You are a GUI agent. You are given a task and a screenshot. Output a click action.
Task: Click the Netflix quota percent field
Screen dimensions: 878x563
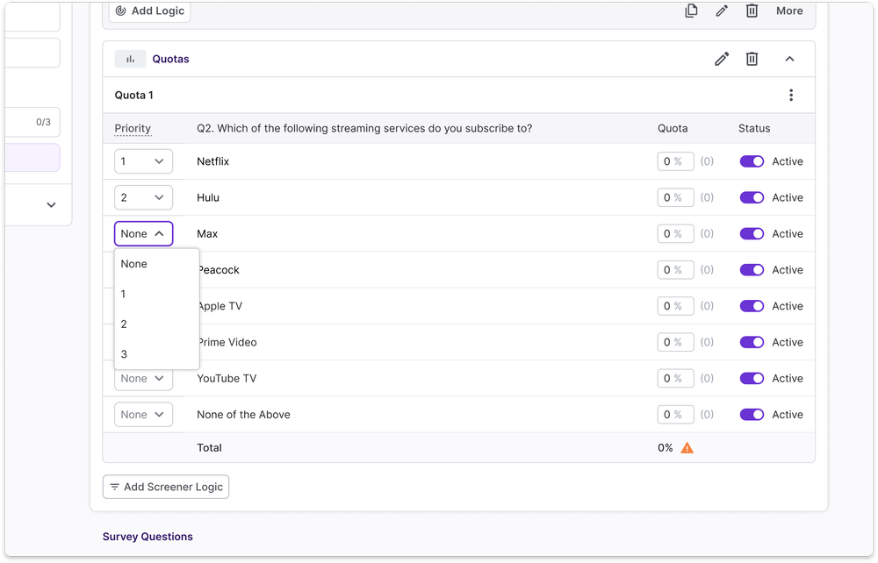coord(676,161)
